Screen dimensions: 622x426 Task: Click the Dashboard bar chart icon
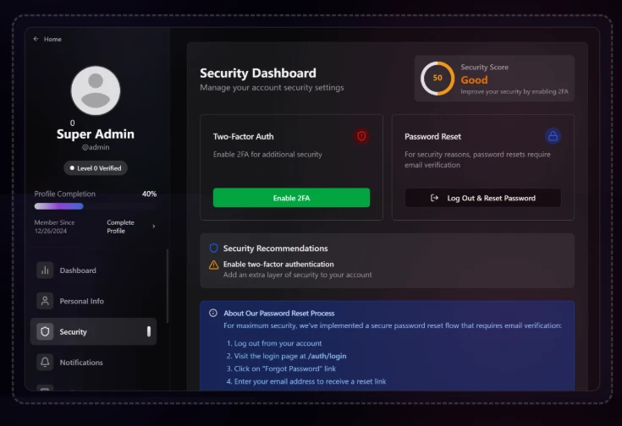[45, 270]
